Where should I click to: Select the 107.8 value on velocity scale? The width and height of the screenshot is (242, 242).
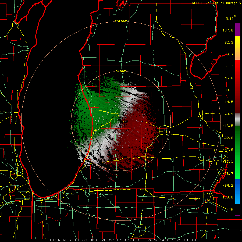point(228,30)
